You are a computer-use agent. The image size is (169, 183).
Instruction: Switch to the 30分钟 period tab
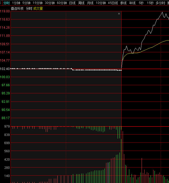click(x=50, y=3)
